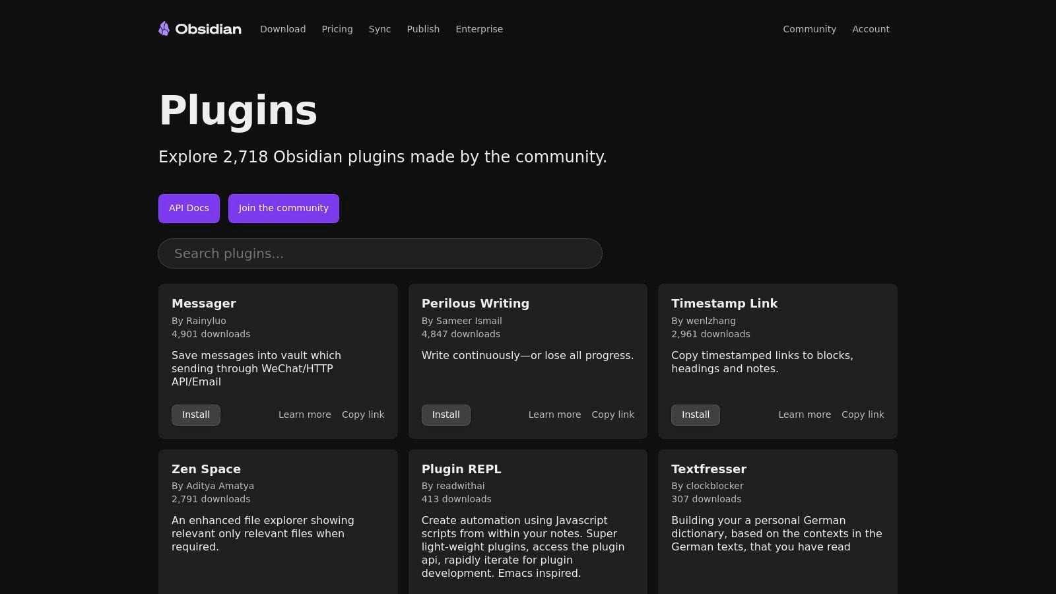Click the '2,791 downloads' count
This screenshot has width=1056, height=594.
(211, 499)
